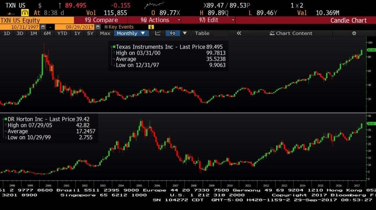This screenshot has width=376, height=210.
Task: Open chart settings gear
Action: tap(354, 33)
